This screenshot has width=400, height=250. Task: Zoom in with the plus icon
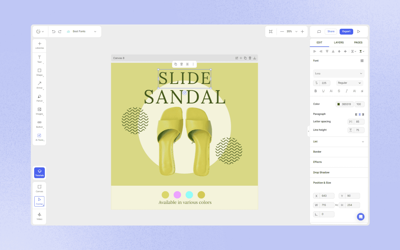[x=302, y=31]
